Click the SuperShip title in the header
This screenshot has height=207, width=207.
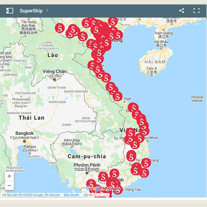click(30, 11)
